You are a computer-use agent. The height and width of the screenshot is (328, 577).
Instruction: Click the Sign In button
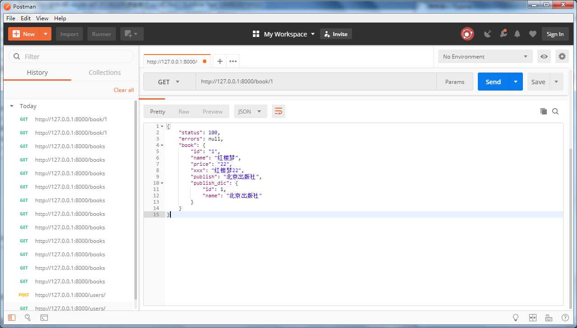click(x=555, y=34)
